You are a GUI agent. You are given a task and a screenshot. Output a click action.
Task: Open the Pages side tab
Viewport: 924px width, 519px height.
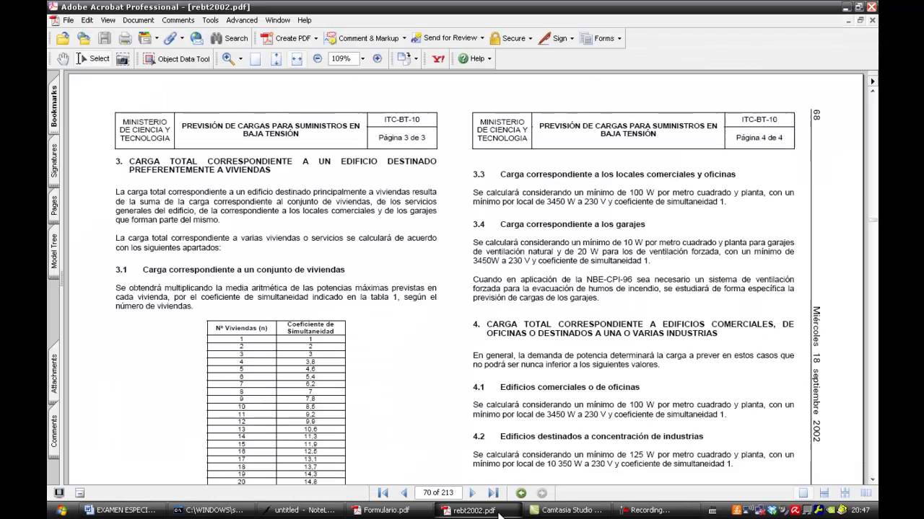point(53,205)
